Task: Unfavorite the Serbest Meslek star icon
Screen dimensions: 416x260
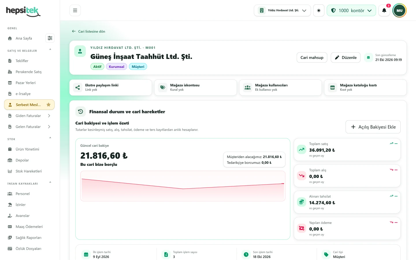Action: (49, 105)
